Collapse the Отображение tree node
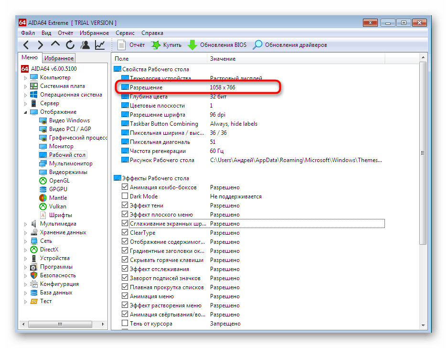Viewport: 447px width, 348px height. [25, 112]
